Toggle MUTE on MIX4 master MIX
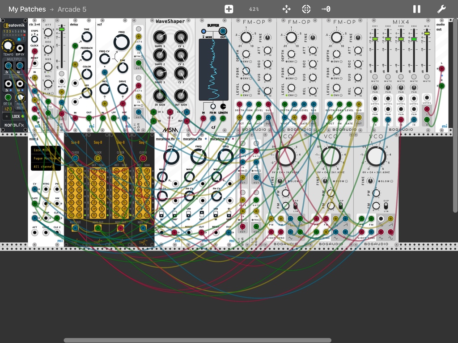This screenshot has width=458, height=343. [x=427, y=77]
